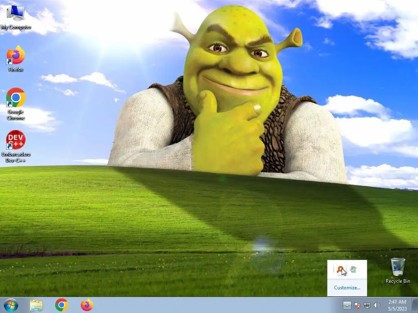This screenshot has width=418, height=313.
Task: Open the network status tray icon
Action: pyautogui.click(x=367, y=305)
